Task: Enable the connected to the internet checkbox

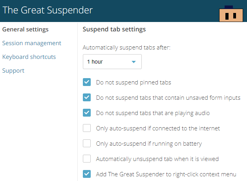Action: [x=87, y=128]
